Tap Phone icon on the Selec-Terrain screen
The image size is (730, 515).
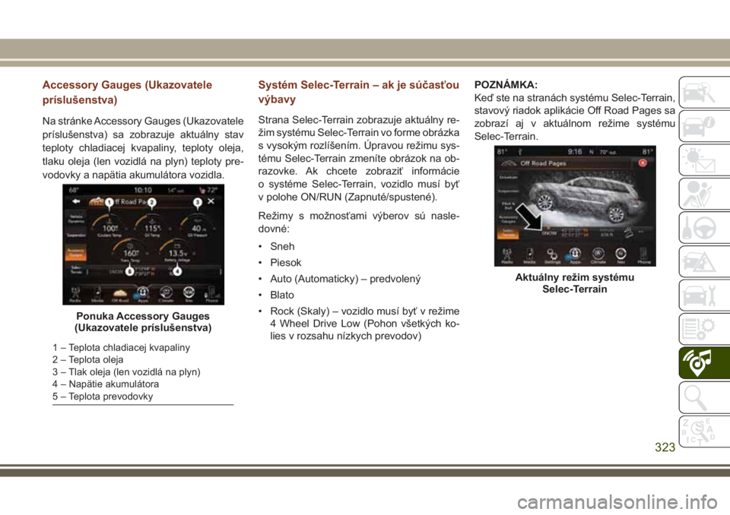pyautogui.click(x=643, y=256)
